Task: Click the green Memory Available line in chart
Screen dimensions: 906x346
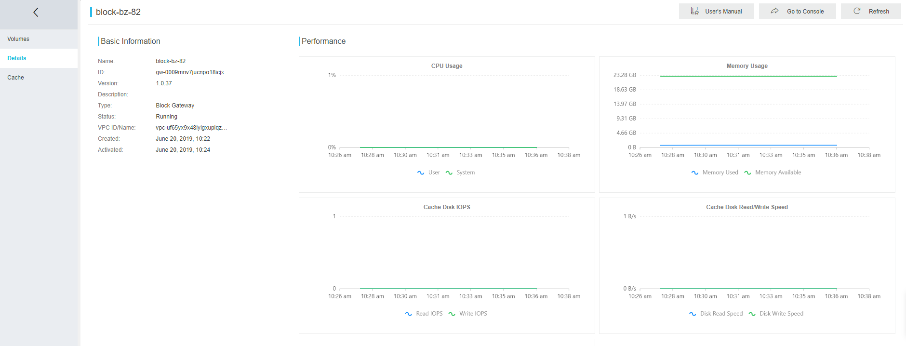Action: [748, 76]
